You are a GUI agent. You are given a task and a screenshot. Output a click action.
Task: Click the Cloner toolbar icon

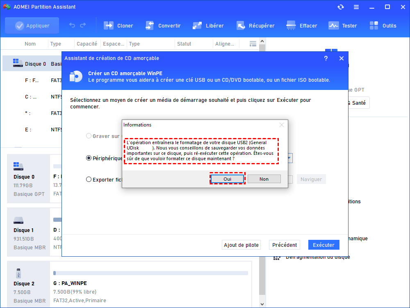pyautogui.click(x=109, y=25)
